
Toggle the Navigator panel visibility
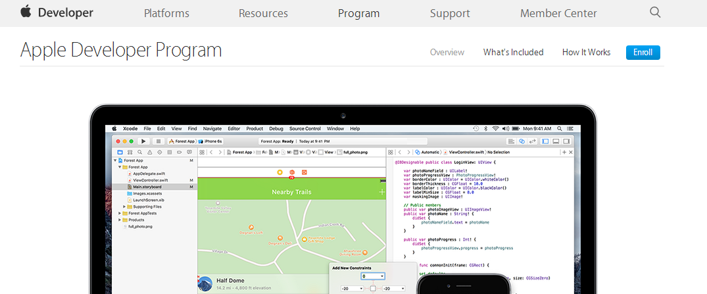pyautogui.click(x=545, y=141)
